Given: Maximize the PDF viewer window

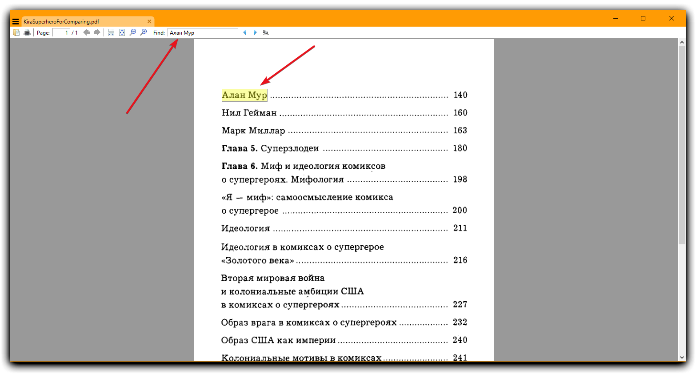Looking at the screenshot, I should point(643,18).
